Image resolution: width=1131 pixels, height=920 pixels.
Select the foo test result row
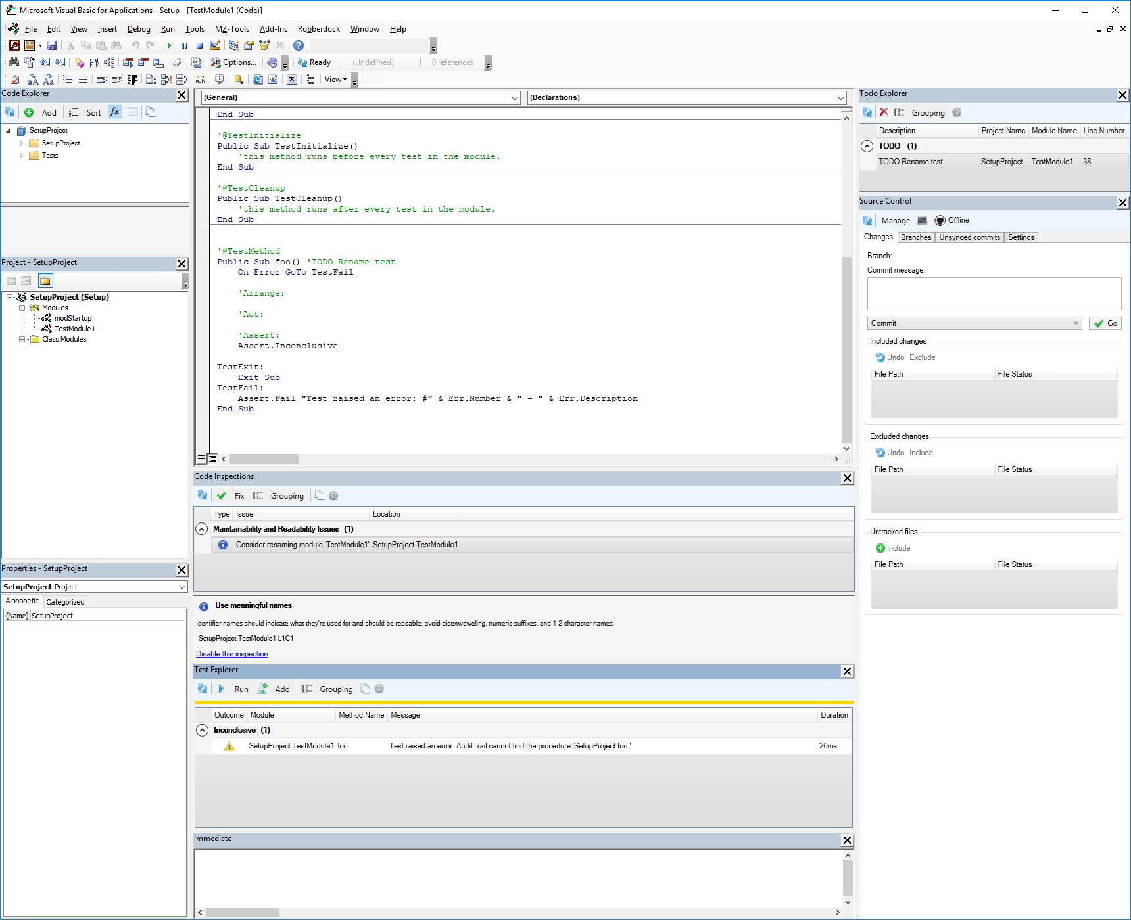point(532,746)
